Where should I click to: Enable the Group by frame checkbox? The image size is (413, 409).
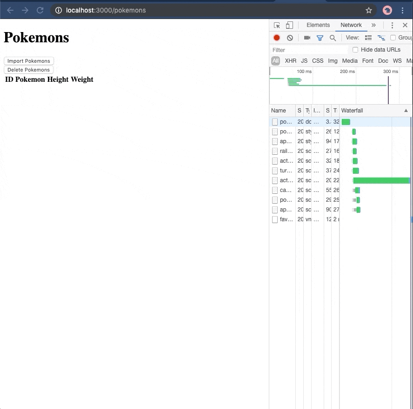pyautogui.click(x=393, y=38)
